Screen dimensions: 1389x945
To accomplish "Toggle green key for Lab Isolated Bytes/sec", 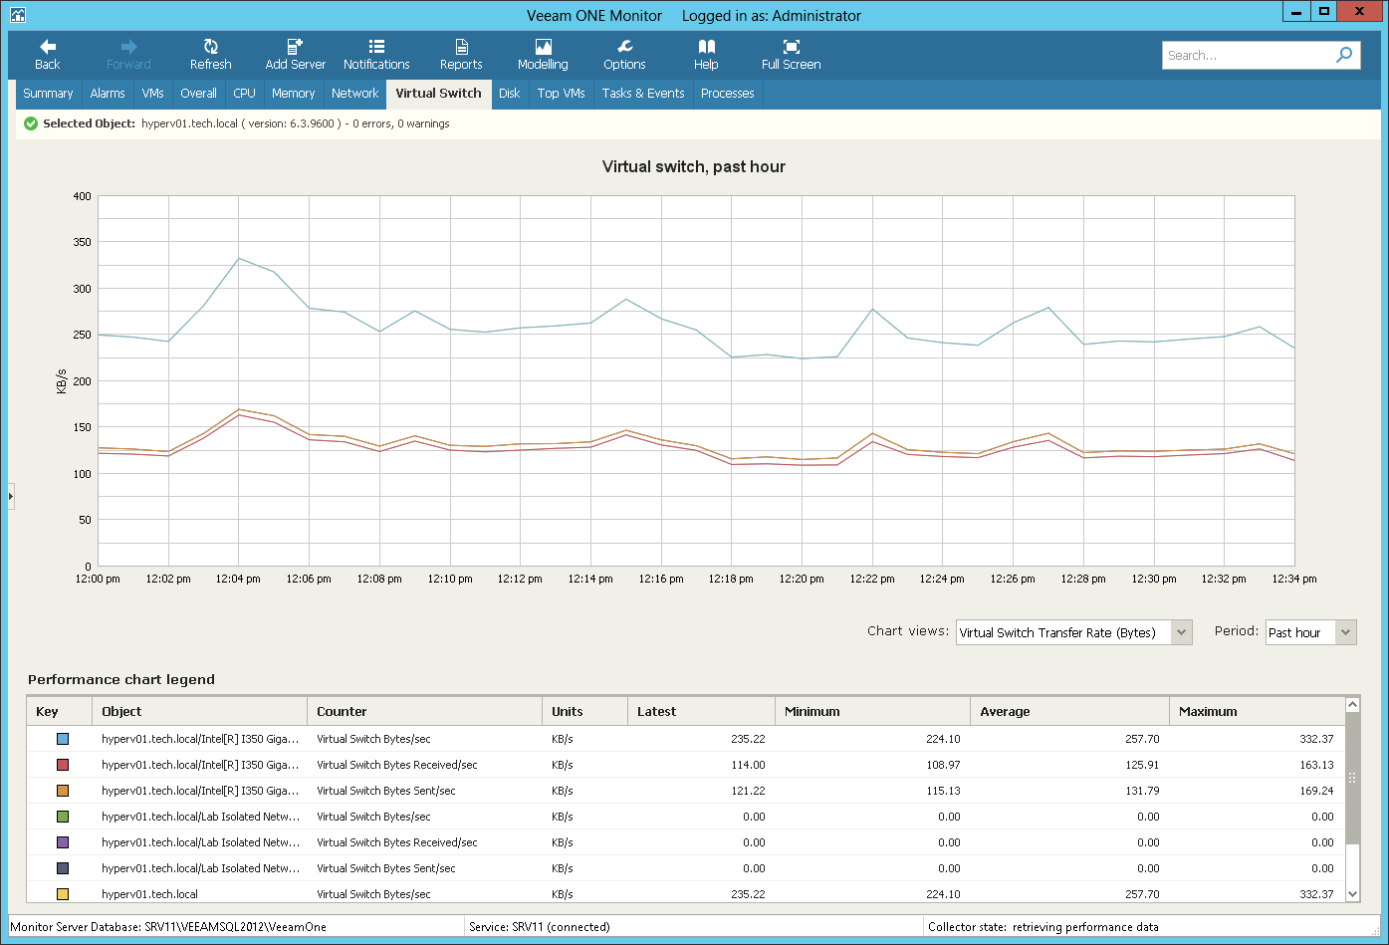I will [x=63, y=817].
